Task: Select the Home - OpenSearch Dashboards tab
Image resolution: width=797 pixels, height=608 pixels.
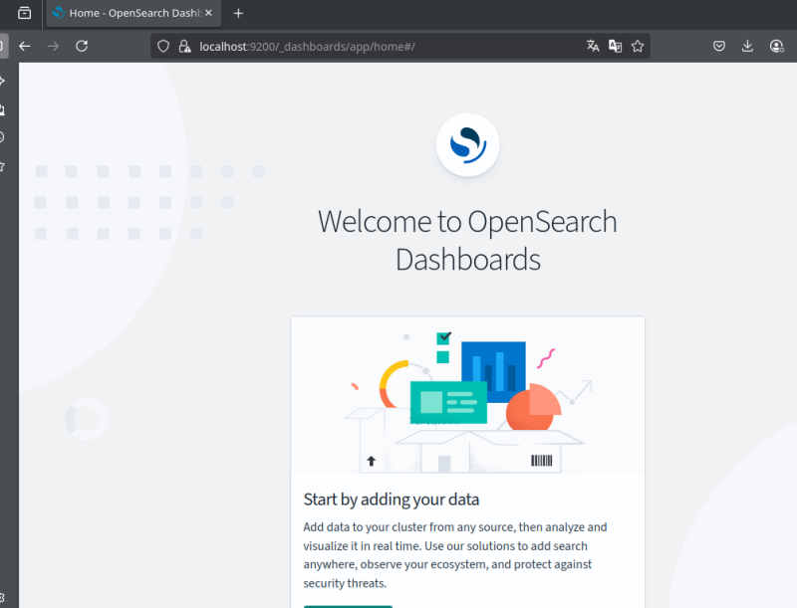Action: click(133, 13)
